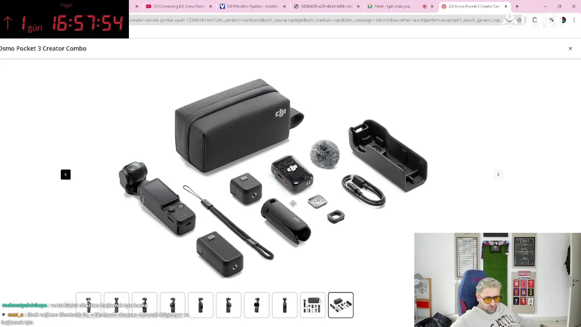Open the media controls toolbar icon
Screen dimensions: 581x327
(x=551, y=20)
